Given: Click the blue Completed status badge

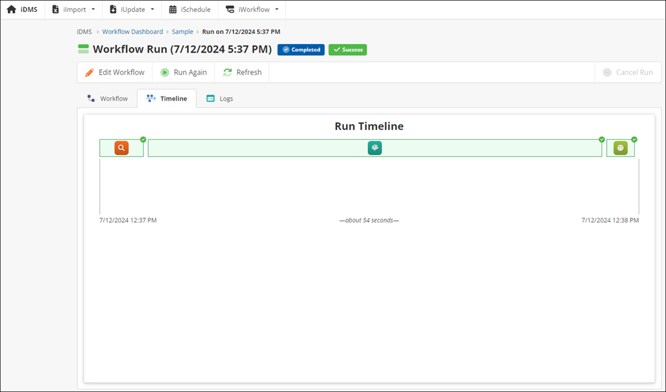Looking at the screenshot, I should pyautogui.click(x=301, y=49).
